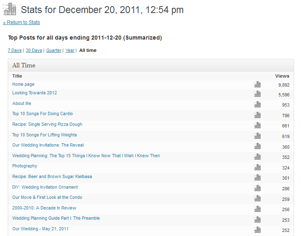Image resolution: width=301 pixels, height=236 pixels.
Task: Click stats chart icon beside About Me
Action: pos(257,105)
